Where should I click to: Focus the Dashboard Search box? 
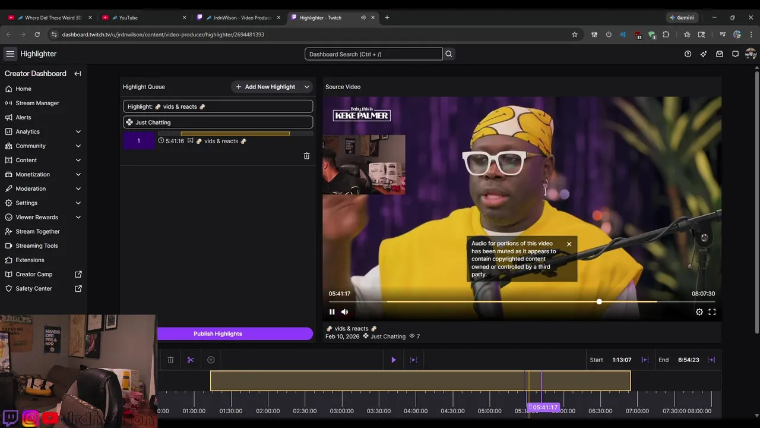coord(373,54)
